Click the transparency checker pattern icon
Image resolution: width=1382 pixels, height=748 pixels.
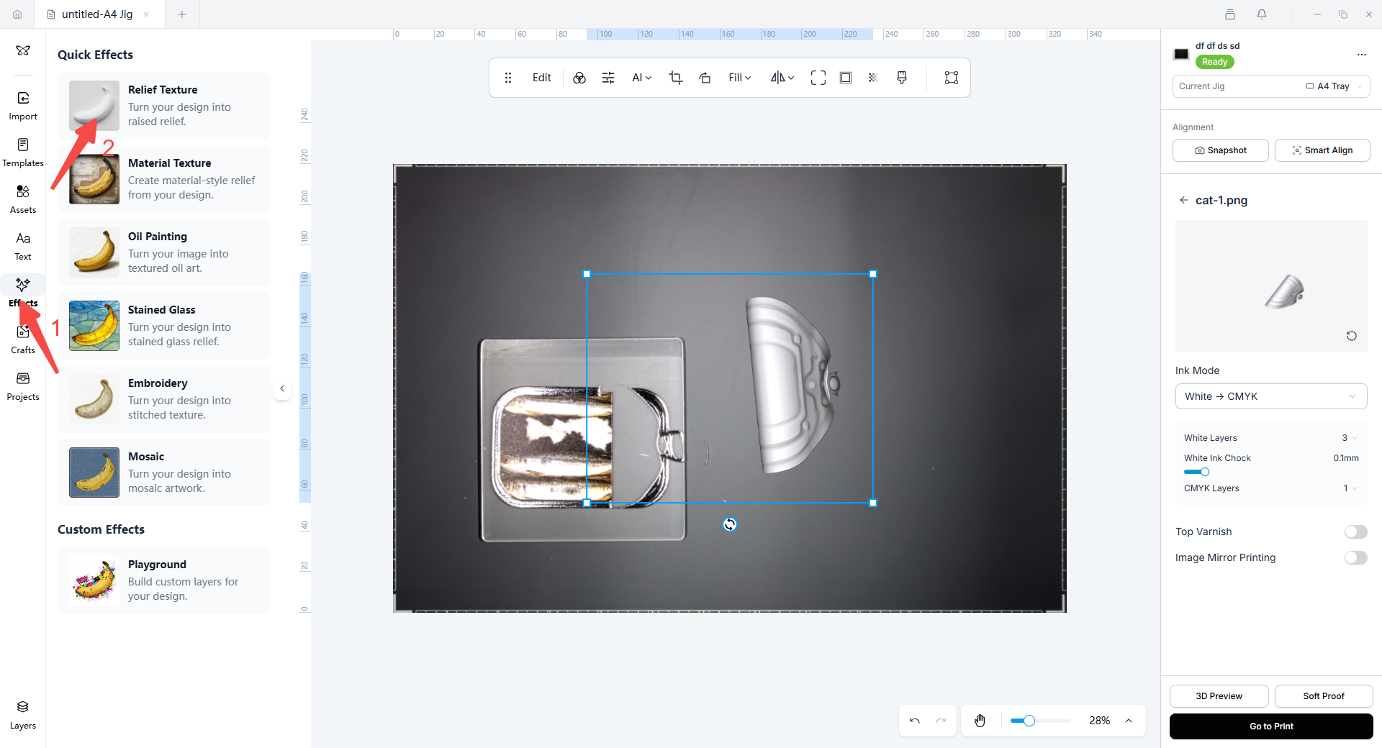point(873,78)
